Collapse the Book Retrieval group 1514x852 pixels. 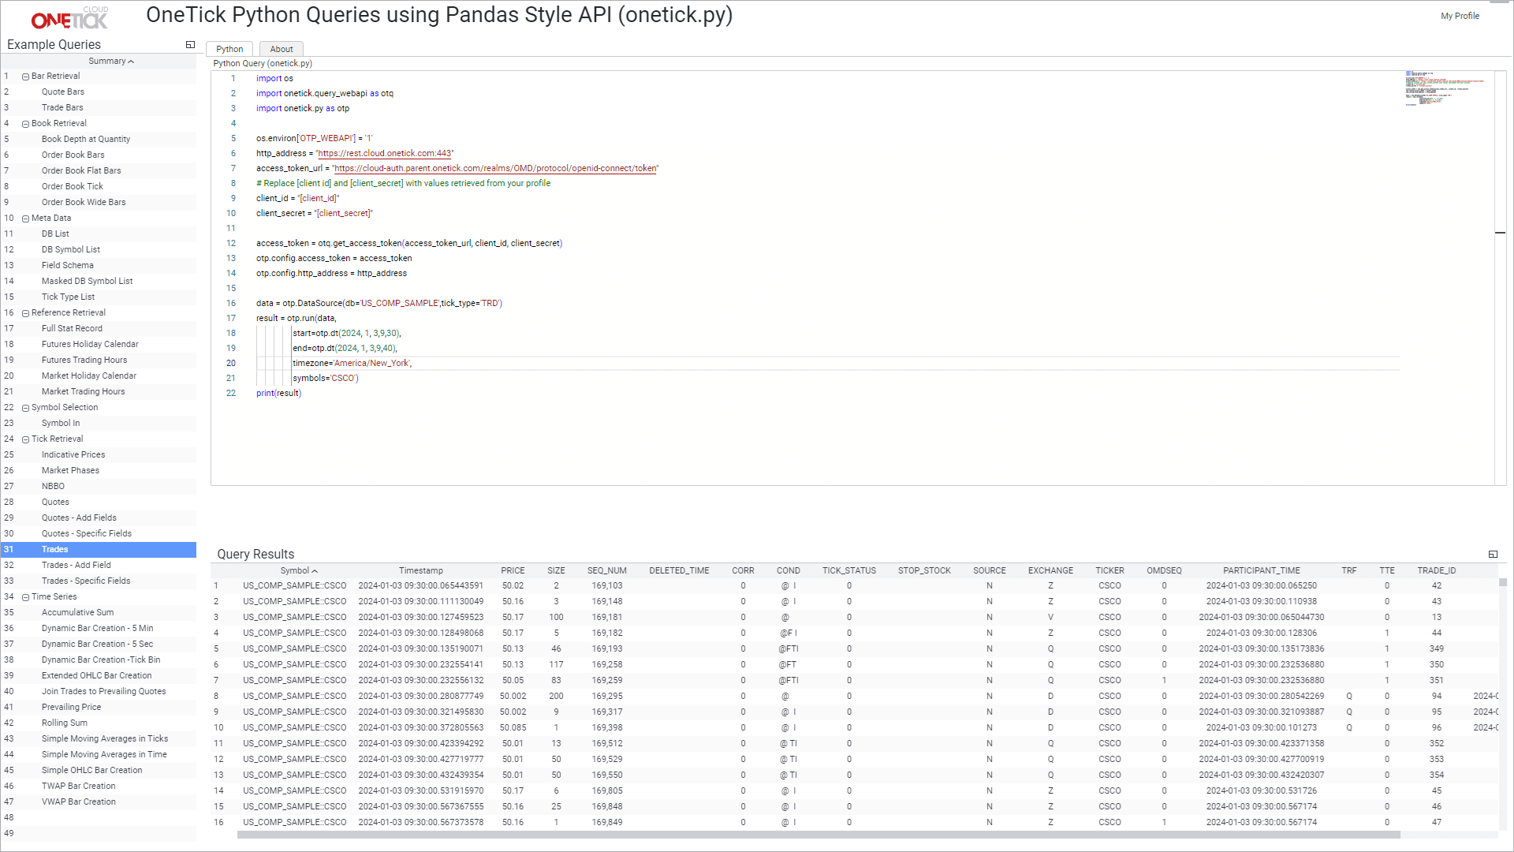(26, 124)
